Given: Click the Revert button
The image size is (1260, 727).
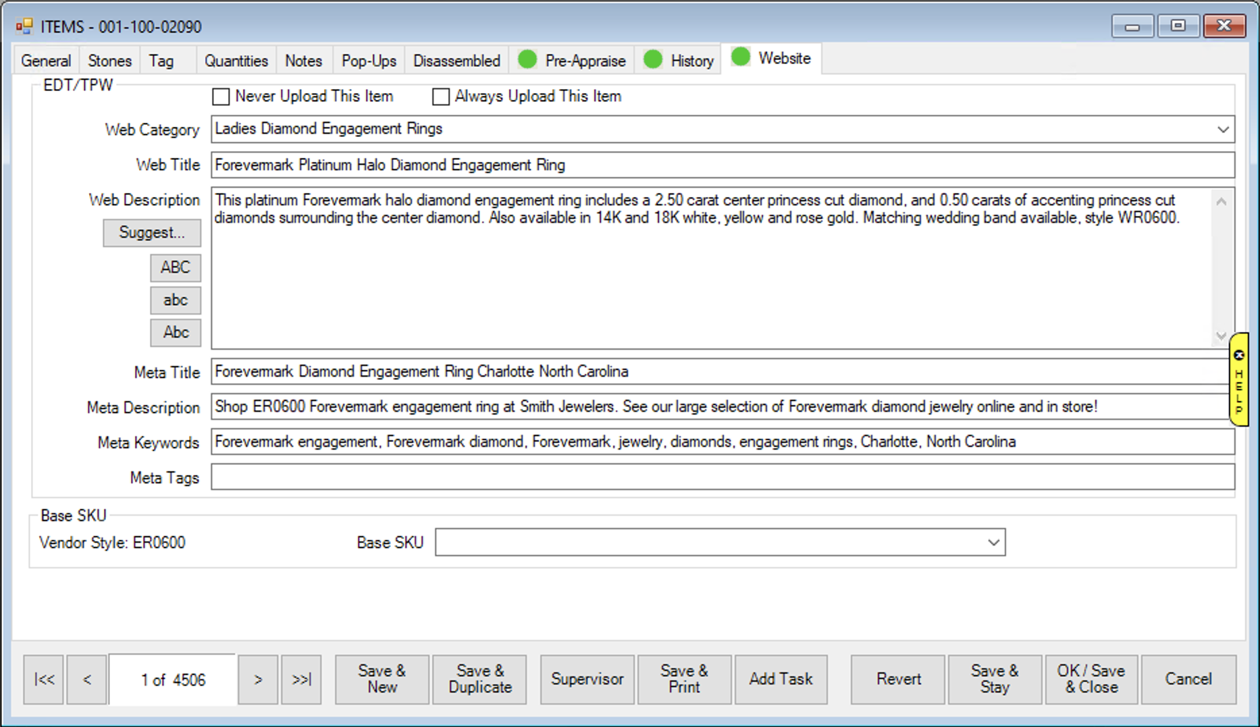Looking at the screenshot, I should tap(898, 679).
